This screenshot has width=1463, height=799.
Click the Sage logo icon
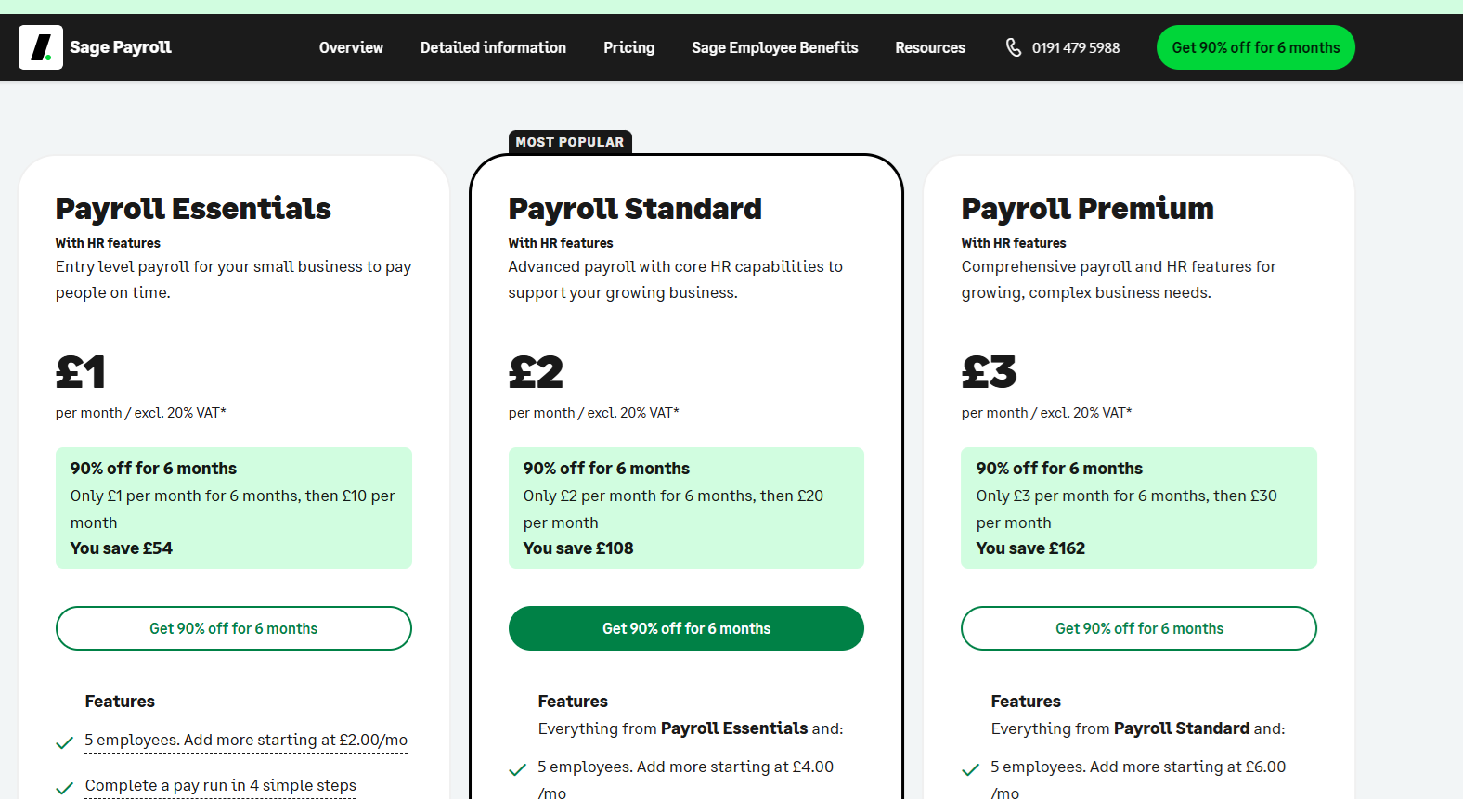41,46
